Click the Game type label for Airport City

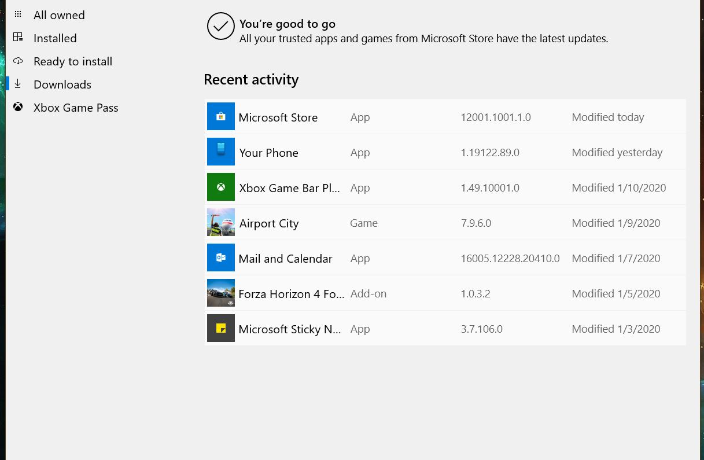pyautogui.click(x=364, y=223)
